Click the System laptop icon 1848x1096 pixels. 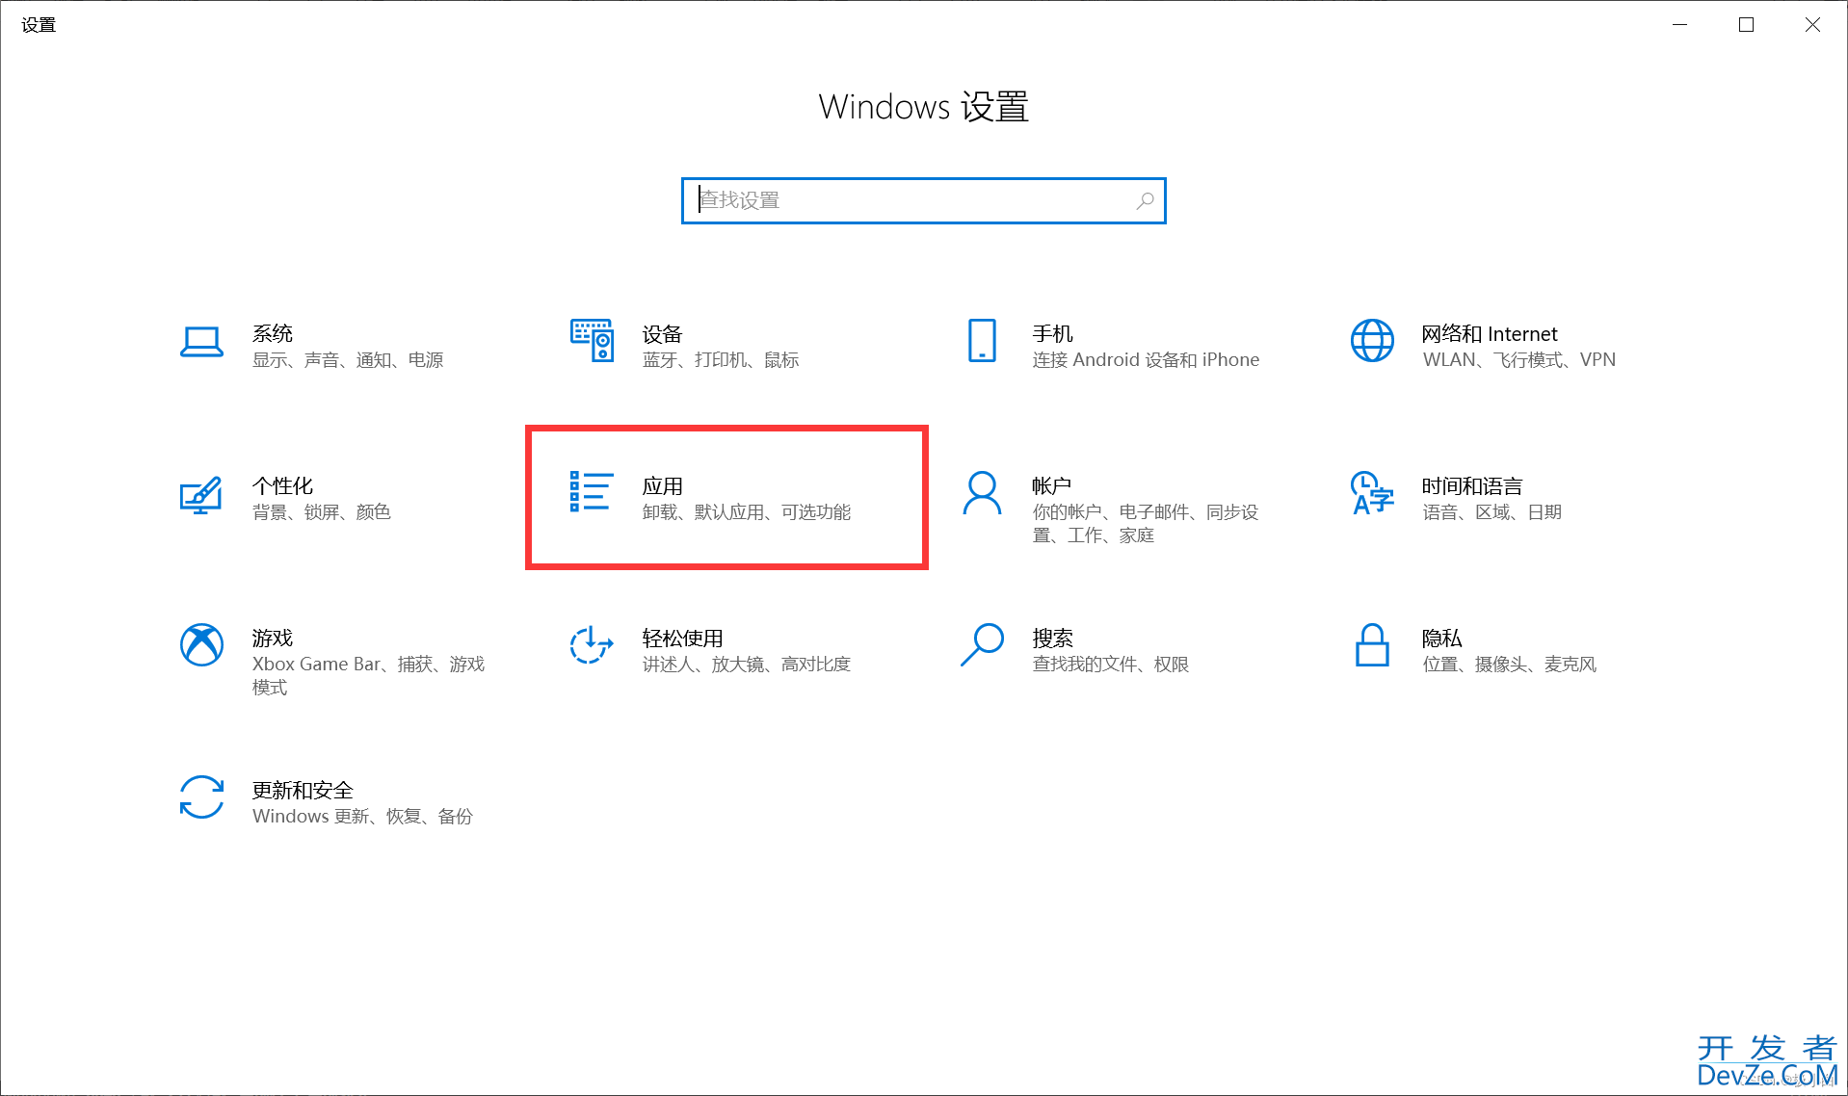[201, 342]
